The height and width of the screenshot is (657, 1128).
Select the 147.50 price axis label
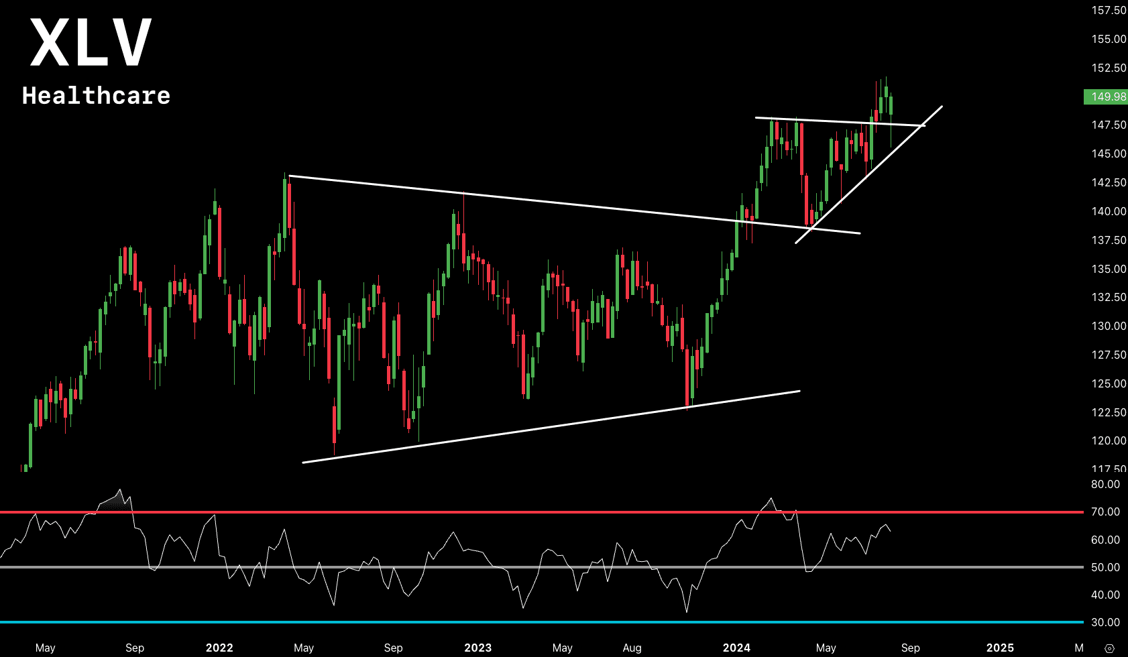(x=1109, y=125)
